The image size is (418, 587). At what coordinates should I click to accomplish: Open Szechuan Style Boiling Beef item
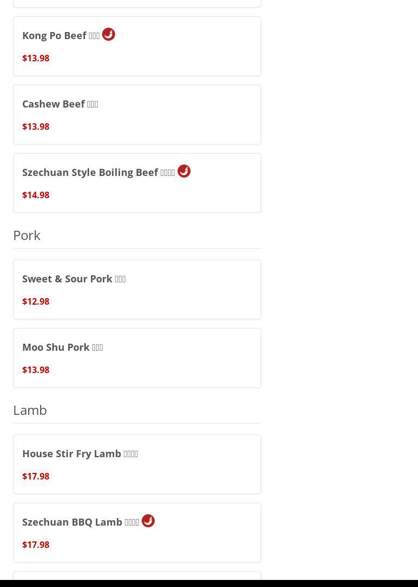pyautogui.click(x=98, y=173)
